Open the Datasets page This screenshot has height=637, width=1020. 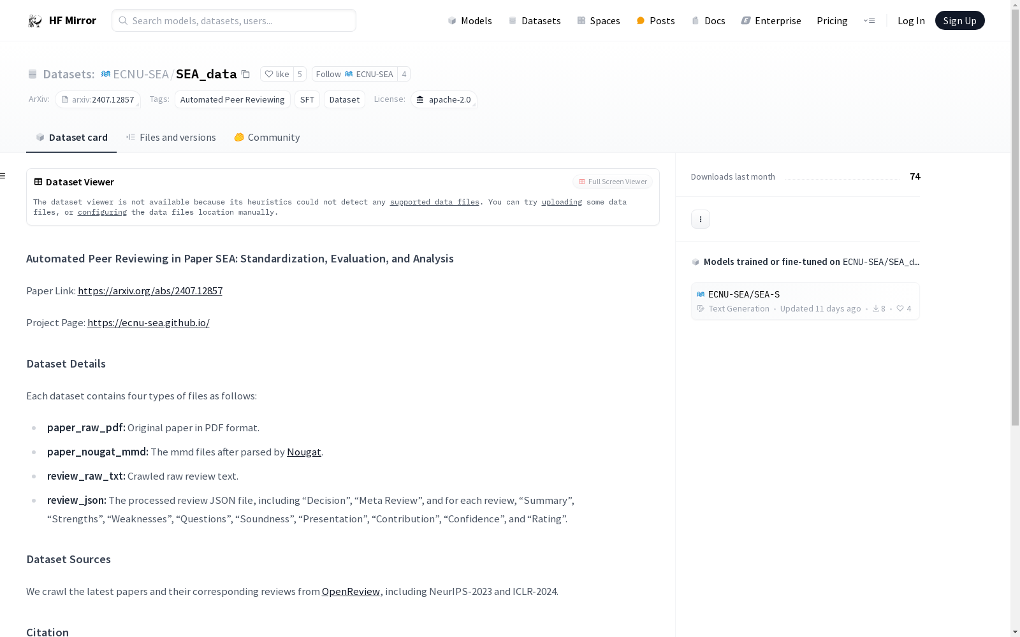[534, 20]
